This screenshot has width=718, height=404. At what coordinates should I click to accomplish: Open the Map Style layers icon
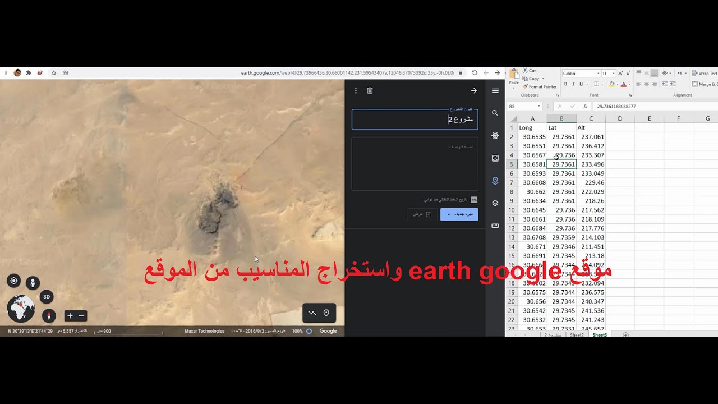pos(495,203)
